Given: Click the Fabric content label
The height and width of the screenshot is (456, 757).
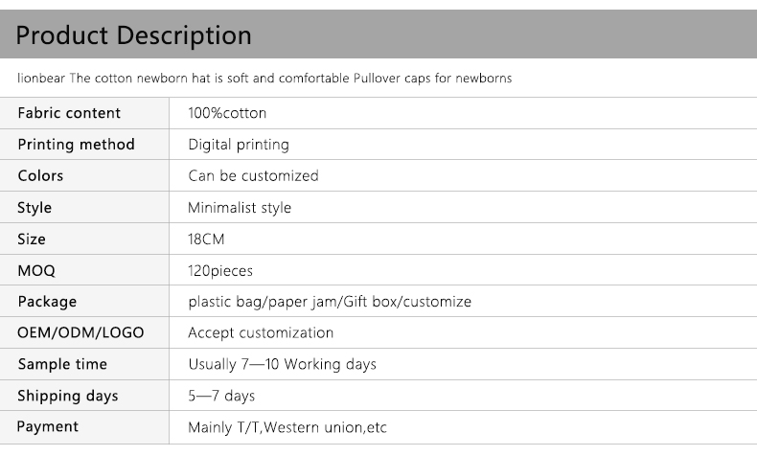Looking at the screenshot, I should coord(69,113).
